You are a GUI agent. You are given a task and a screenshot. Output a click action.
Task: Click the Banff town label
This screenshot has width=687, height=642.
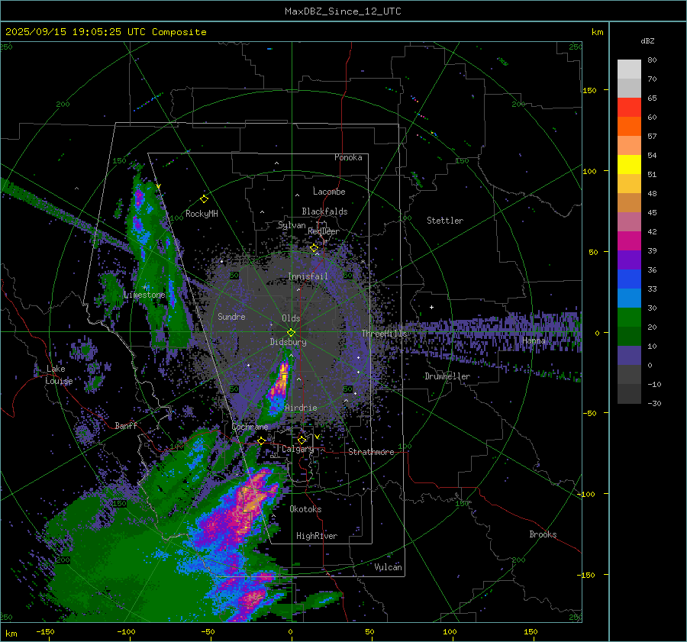coord(126,425)
